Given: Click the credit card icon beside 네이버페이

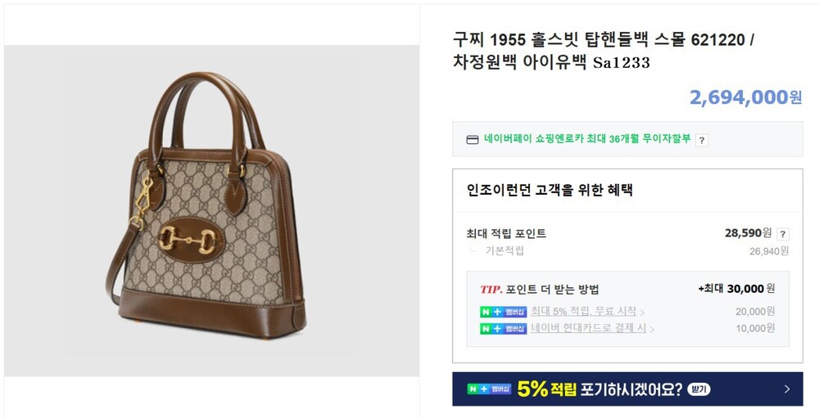Looking at the screenshot, I should (x=473, y=139).
